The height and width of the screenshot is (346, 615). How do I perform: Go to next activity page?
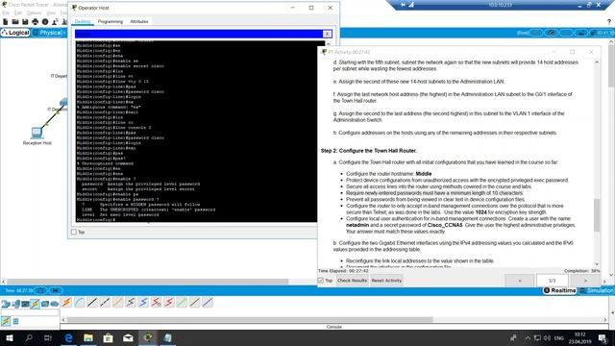pyautogui.click(x=585, y=281)
